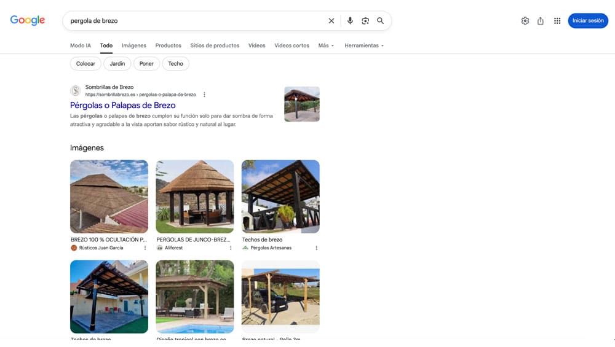
Task: Apply the Colocar filter chip
Action: [x=85, y=63]
